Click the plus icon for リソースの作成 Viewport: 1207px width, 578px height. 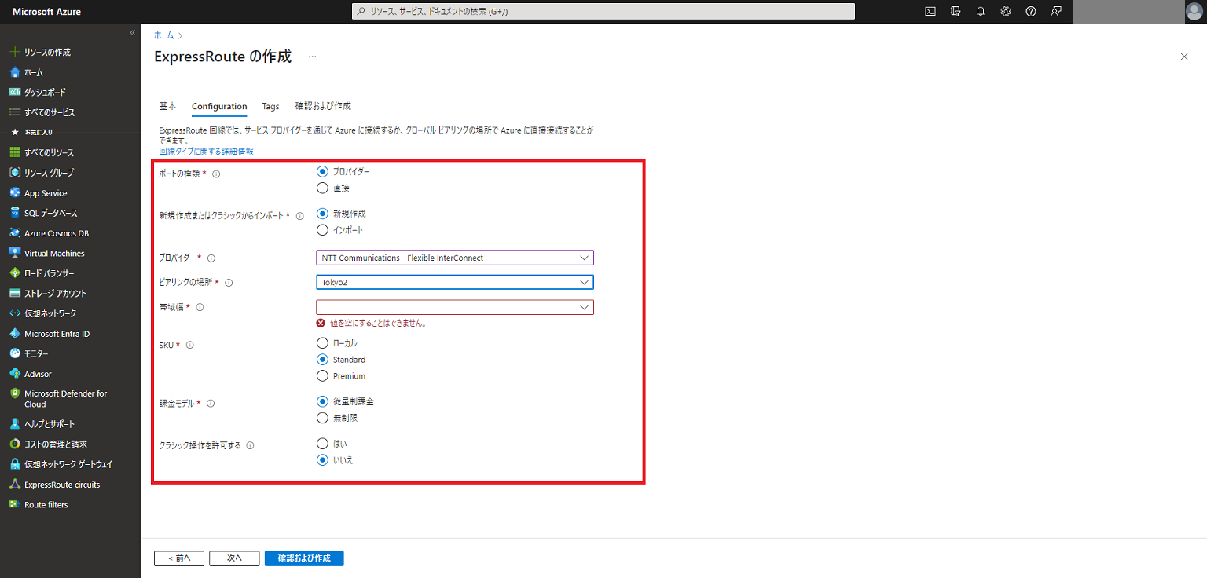(x=14, y=52)
